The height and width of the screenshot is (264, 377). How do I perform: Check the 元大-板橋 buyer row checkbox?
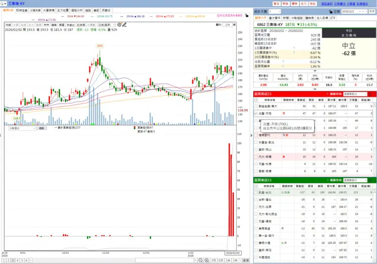(256, 157)
